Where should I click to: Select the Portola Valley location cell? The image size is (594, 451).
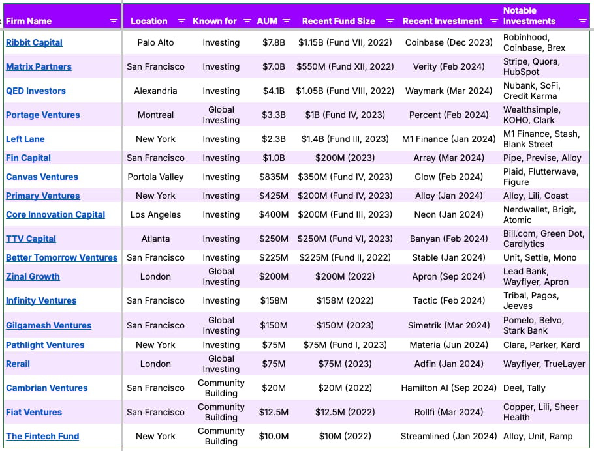156,177
